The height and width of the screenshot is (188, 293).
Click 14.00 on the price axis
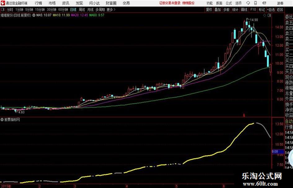click(x=279, y=27)
